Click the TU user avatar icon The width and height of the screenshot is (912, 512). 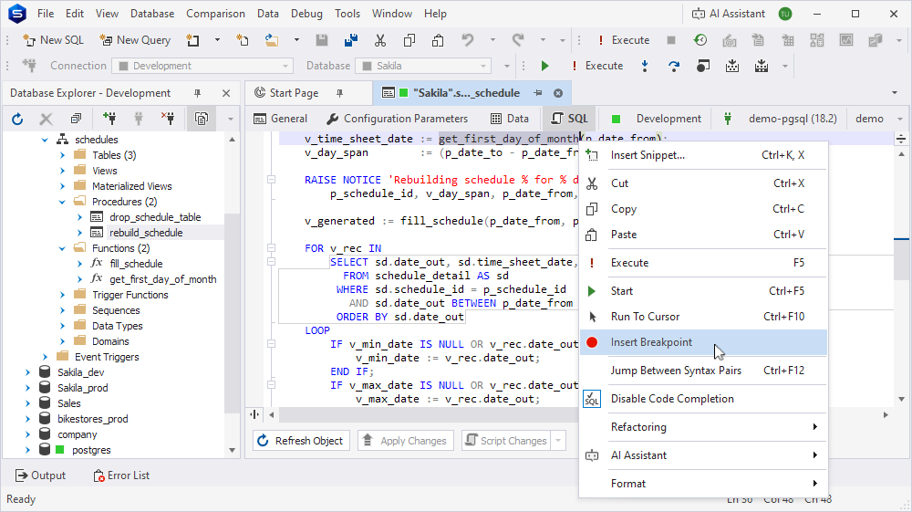[785, 14]
